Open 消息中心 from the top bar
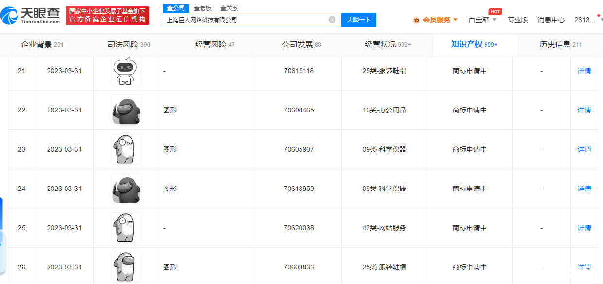This screenshot has width=603, height=284. [x=551, y=20]
